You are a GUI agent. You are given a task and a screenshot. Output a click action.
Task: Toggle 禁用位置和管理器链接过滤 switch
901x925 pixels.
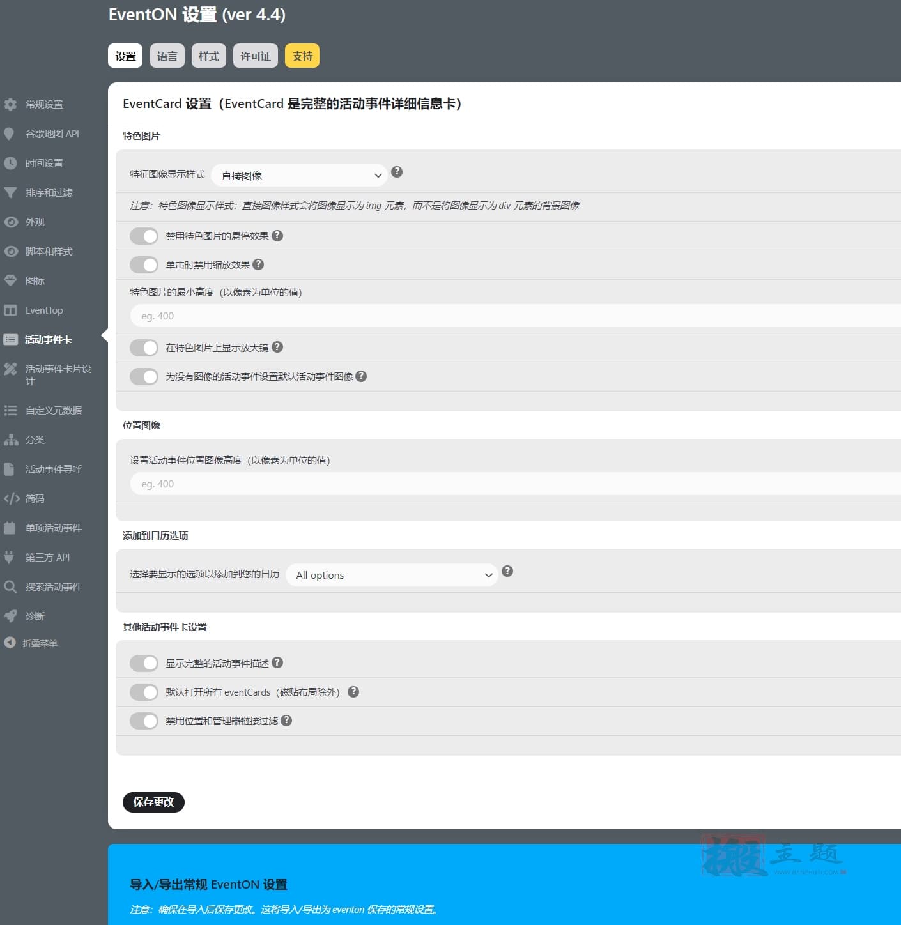tap(144, 721)
